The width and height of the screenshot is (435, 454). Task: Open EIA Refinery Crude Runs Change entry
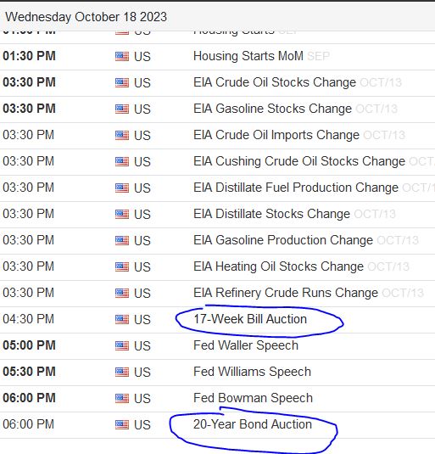click(286, 293)
